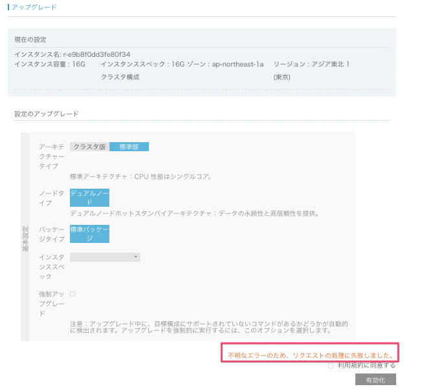
Task: Click the 設定のアップグレード section heading
Action: (x=47, y=114)
